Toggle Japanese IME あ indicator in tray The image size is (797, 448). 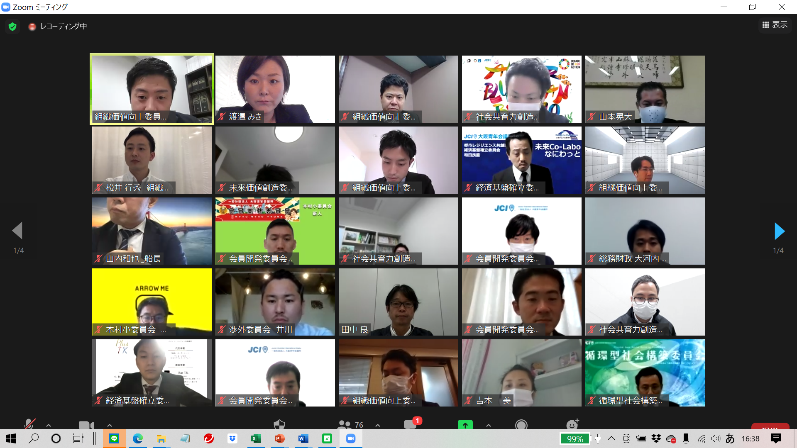pos(730,438)
